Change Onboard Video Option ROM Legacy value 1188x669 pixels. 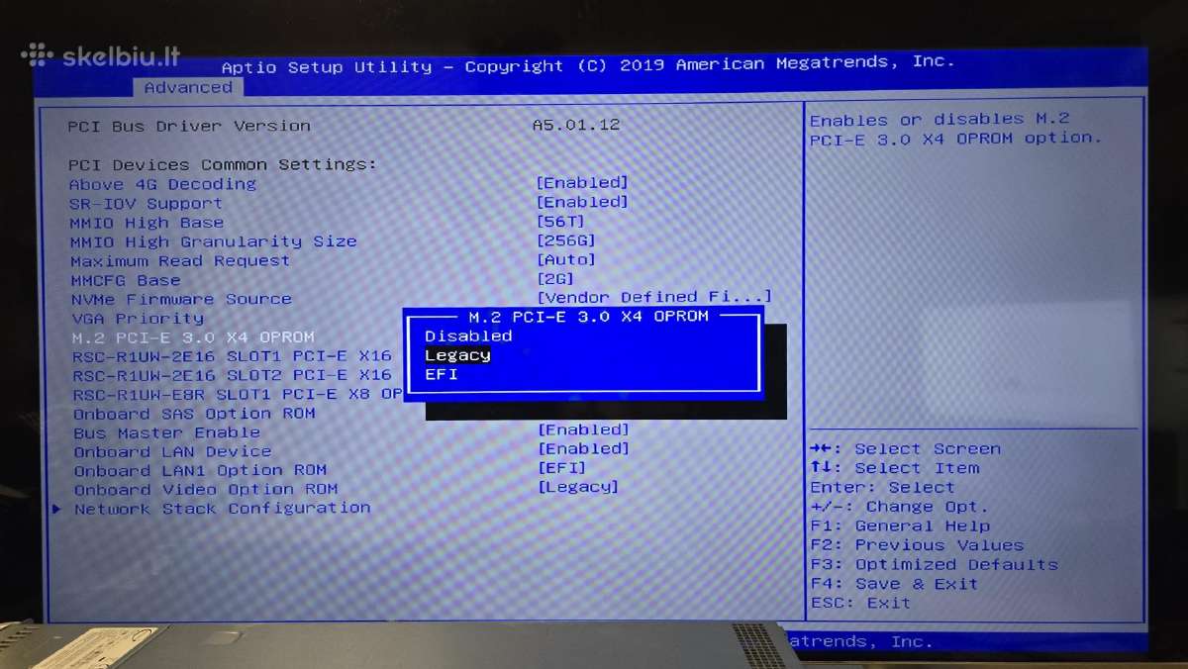point(578,487)
